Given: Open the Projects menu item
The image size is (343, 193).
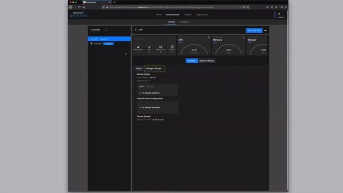Looking at the screenshot, I should [x=188, y=14].
